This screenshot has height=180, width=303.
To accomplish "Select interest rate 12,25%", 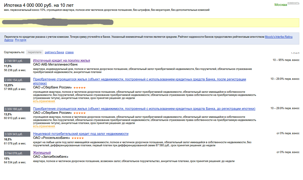I will (9, 85).
